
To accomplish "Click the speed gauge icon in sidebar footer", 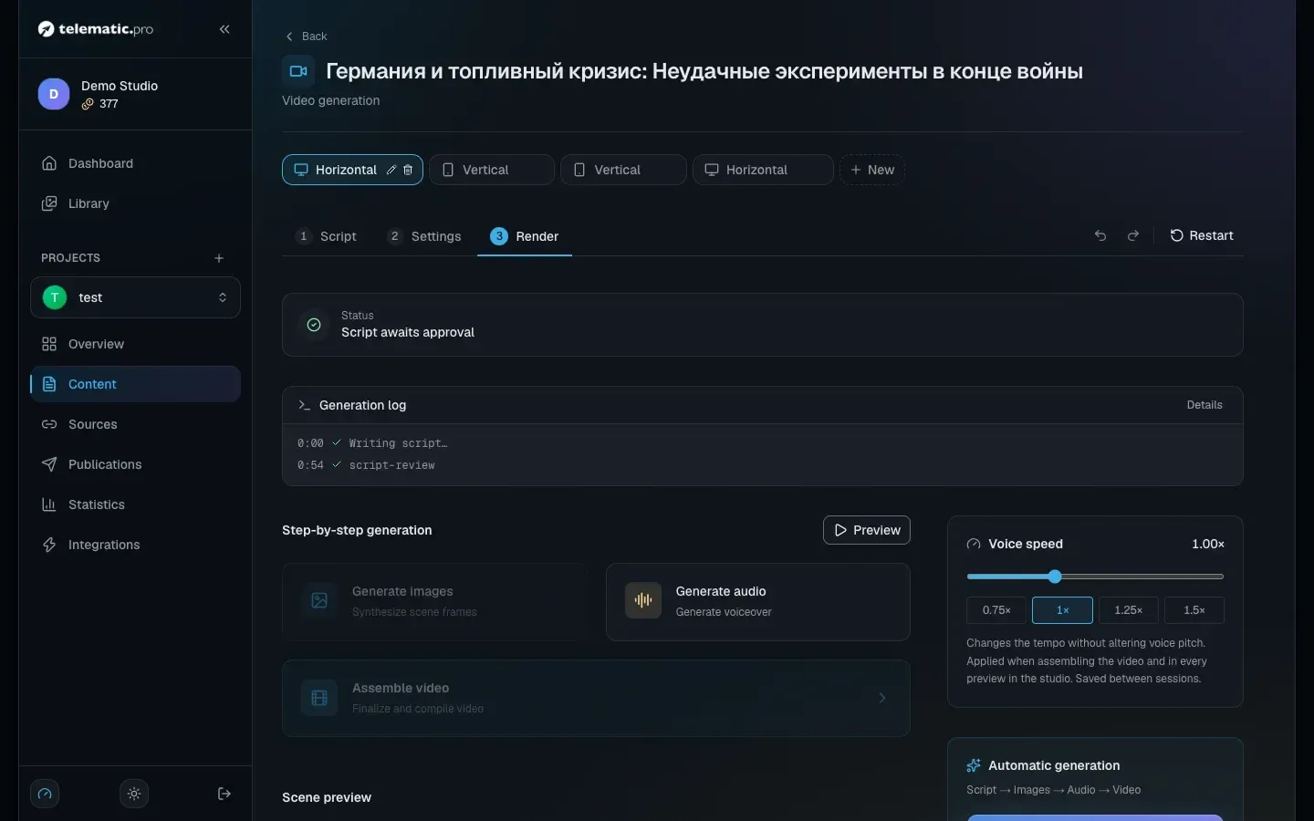I will coord(45,794).
